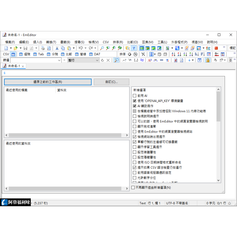Toggle regular expression filter option

tap(124, 60)
